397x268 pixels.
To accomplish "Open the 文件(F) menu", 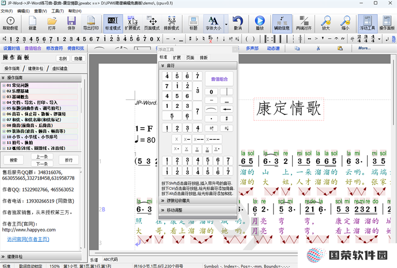I will [6, 11].
